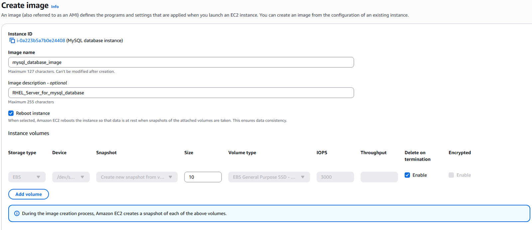Open the Create new snapshot dropdown
This screenshot has height=230, width=532.
137,177
